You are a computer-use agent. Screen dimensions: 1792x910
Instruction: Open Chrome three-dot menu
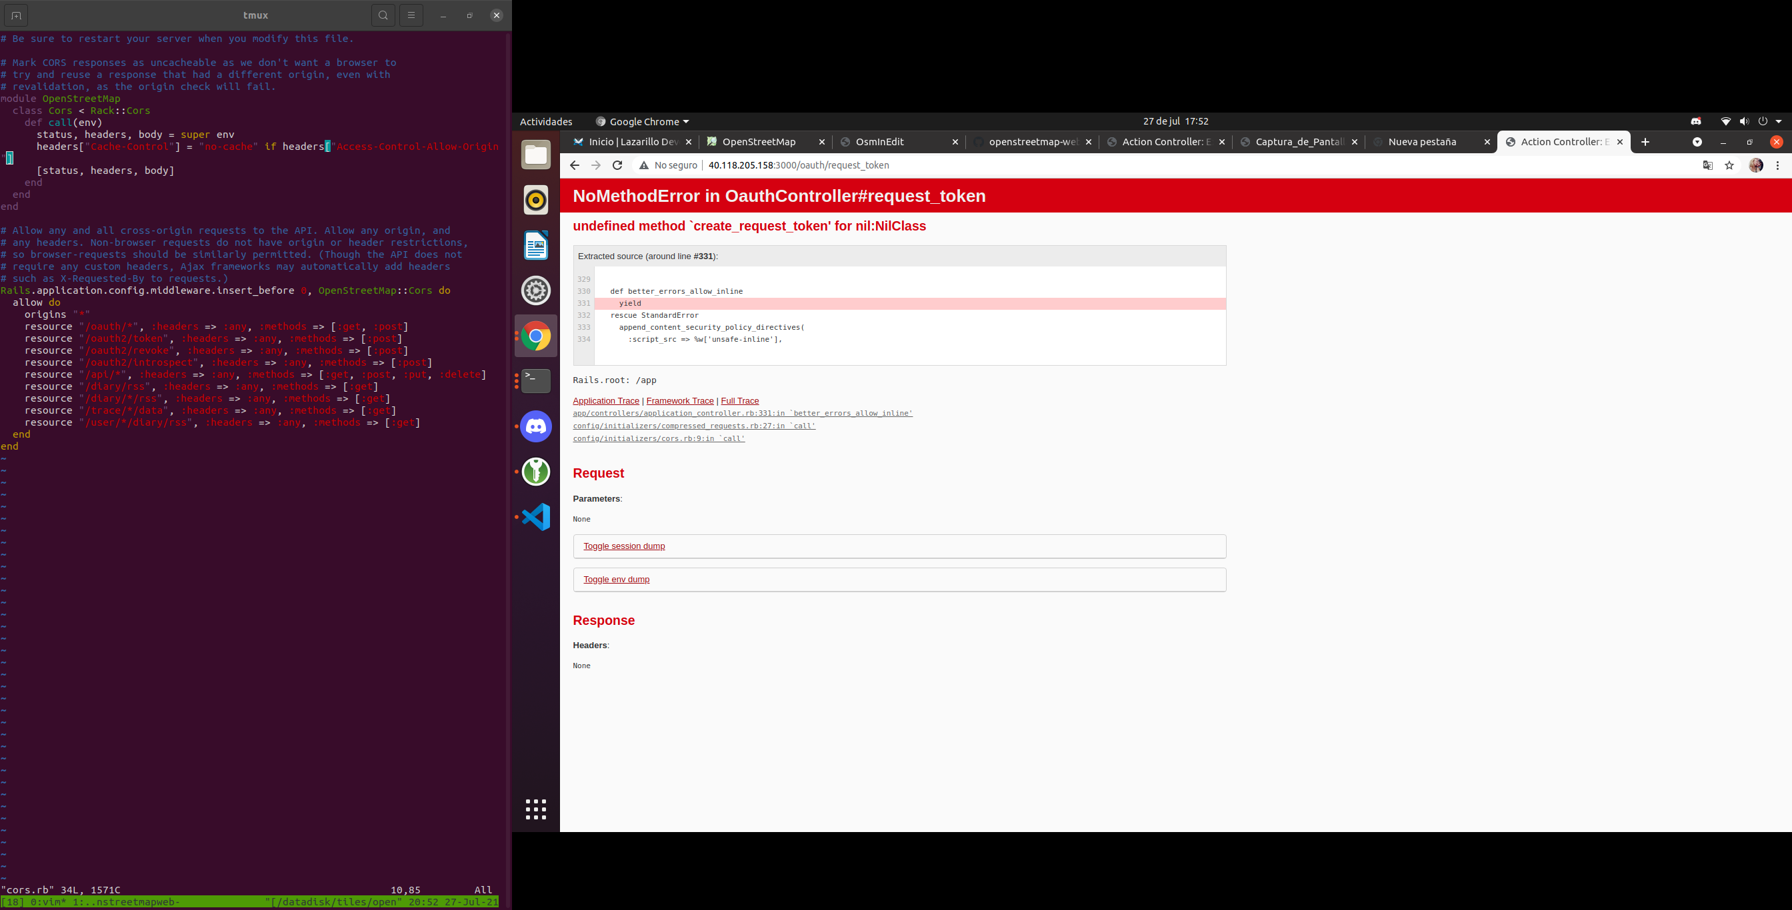(x=1777, y=165)
